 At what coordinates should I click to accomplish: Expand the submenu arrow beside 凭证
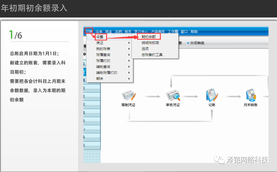click(x=129, y=43)
